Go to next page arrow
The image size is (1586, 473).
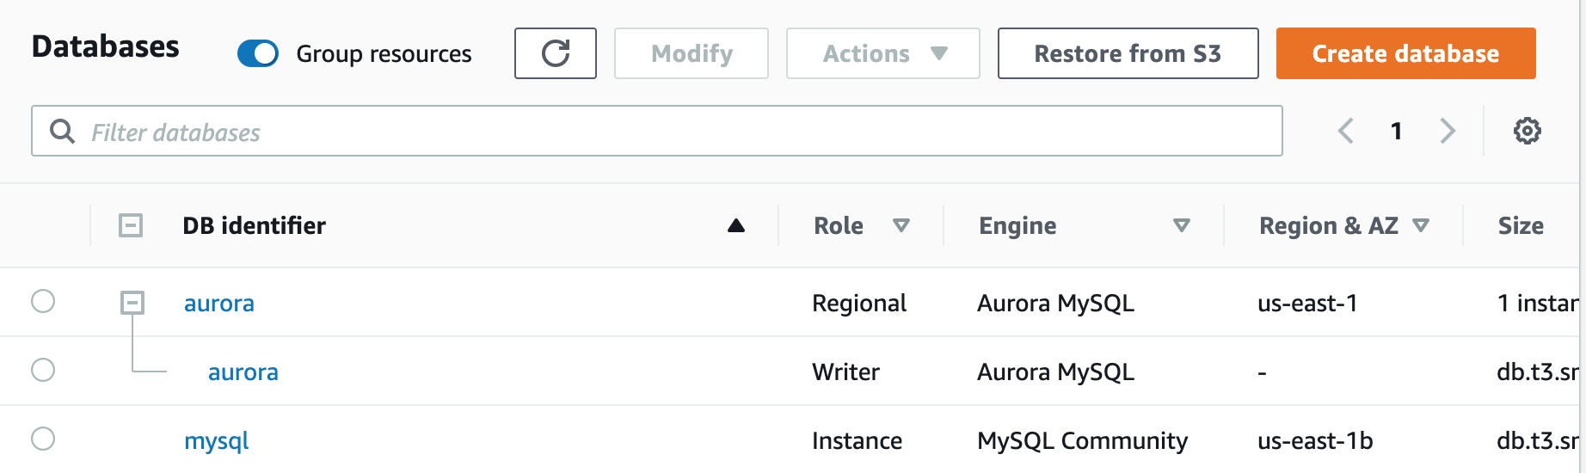pyautogui.click(x=1448, y=132)
